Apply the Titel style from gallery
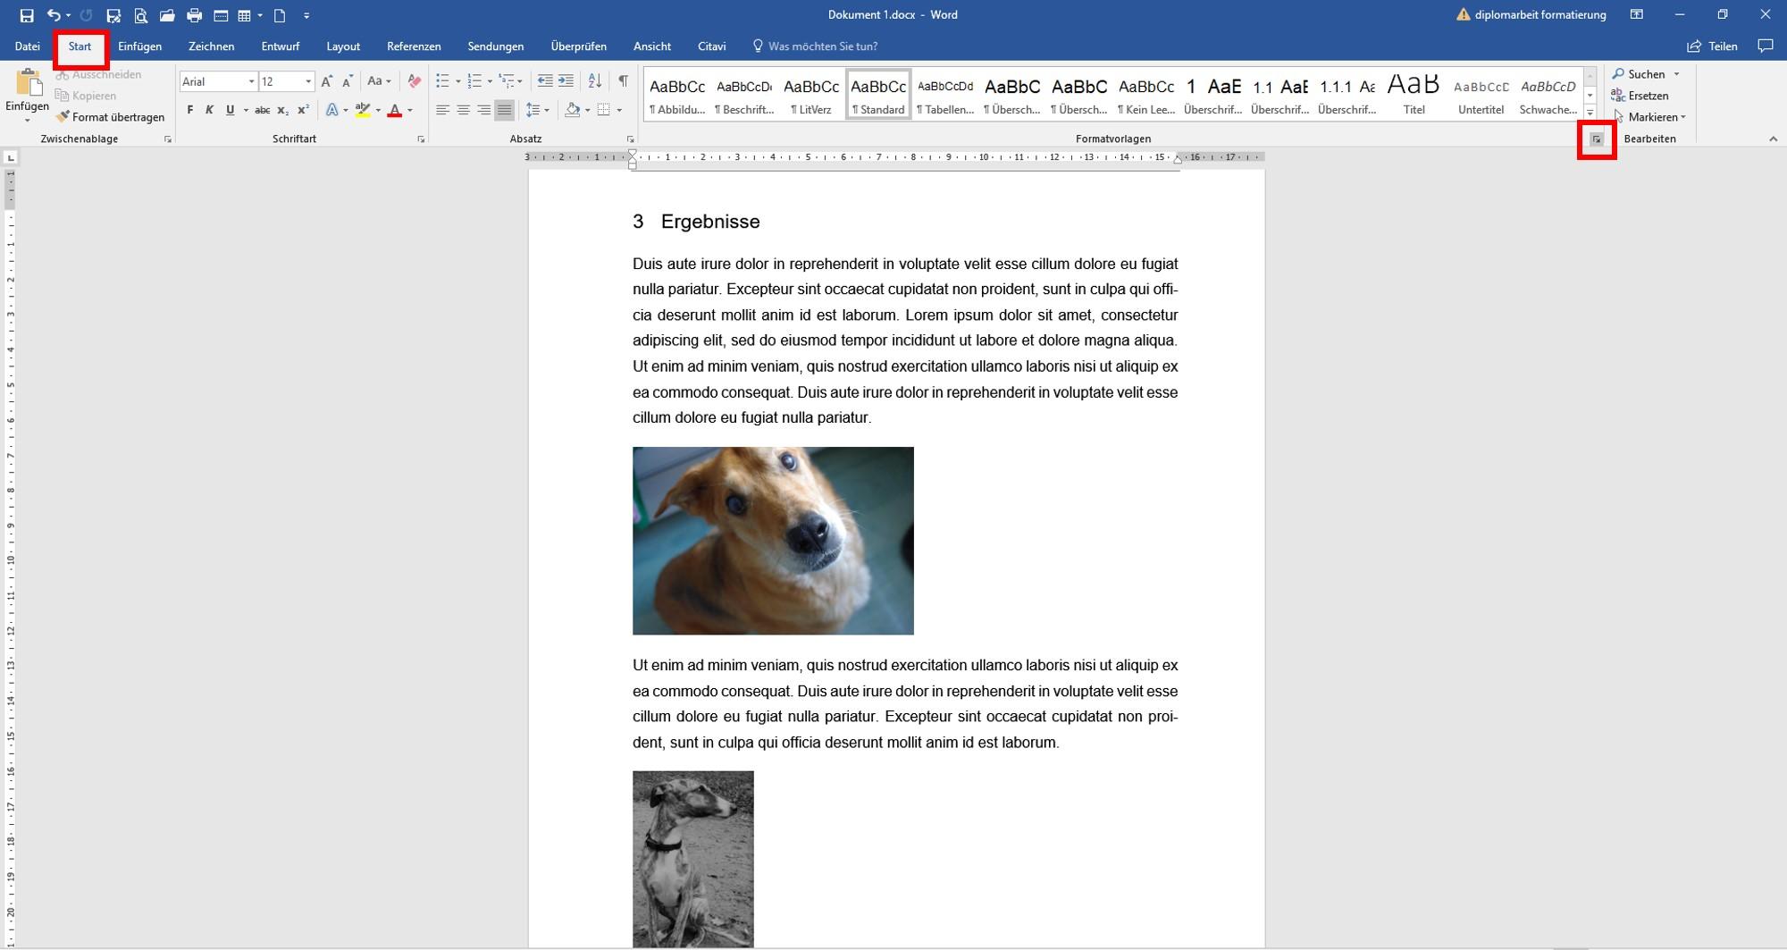This screenshot has height=950, width=1787. 1414,95
